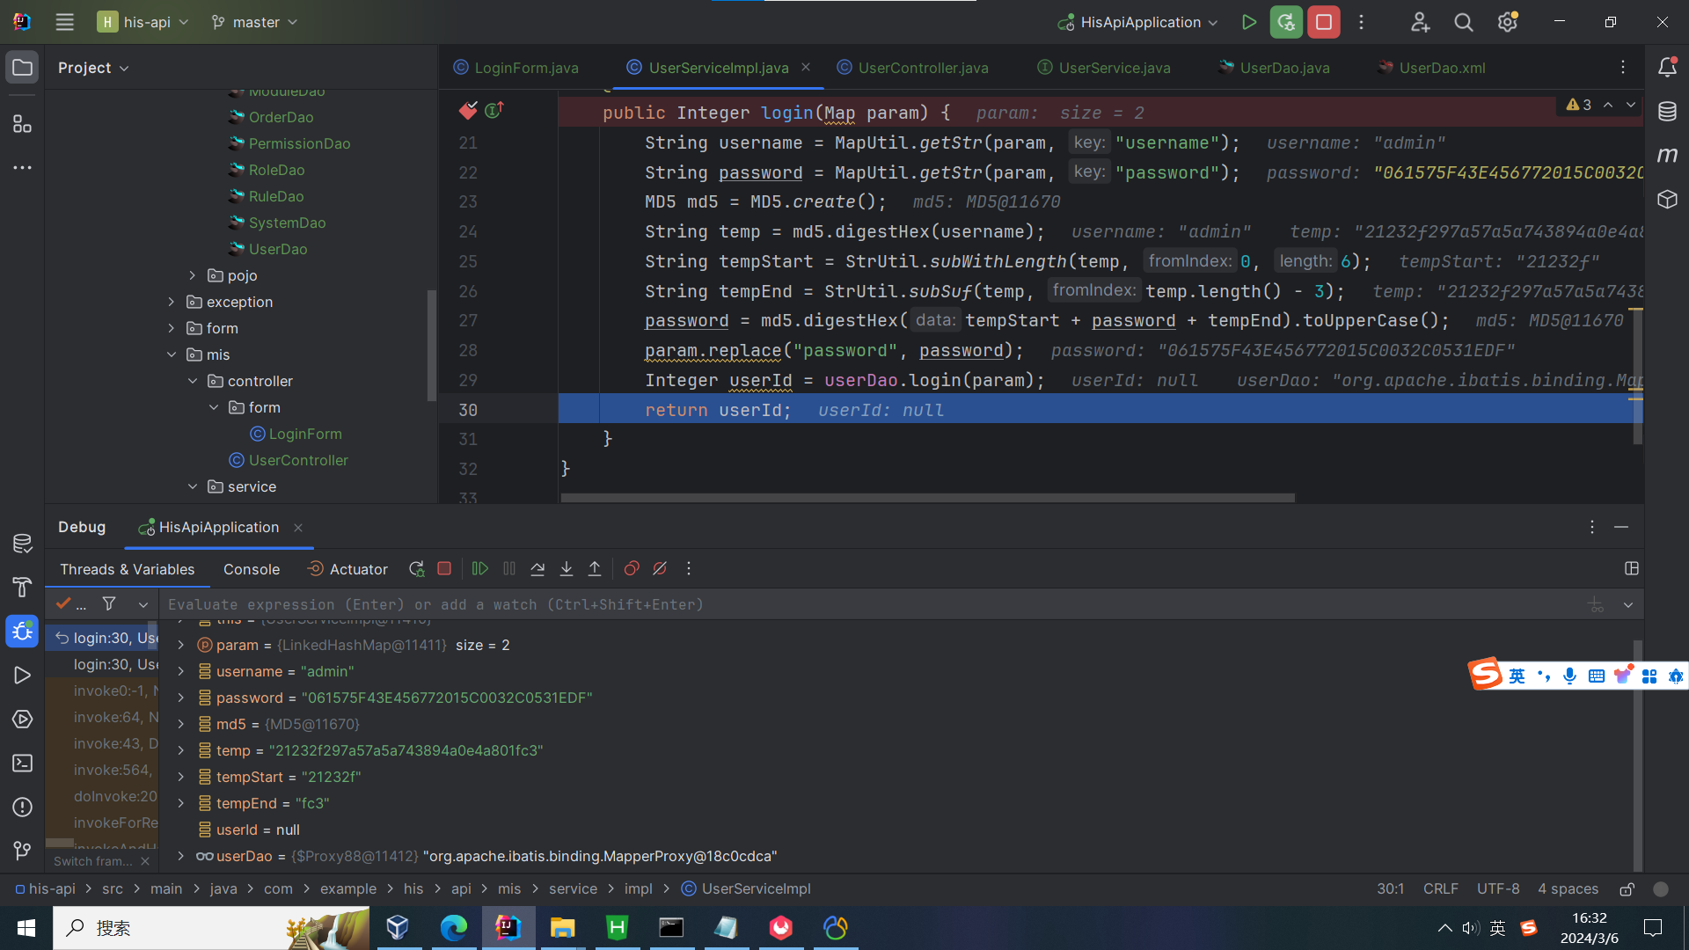Click Pause Program in debug toolbar
This screenshot has height=950, width=1689.
509,569
